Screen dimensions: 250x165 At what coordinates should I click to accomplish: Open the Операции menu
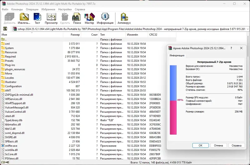32,9
